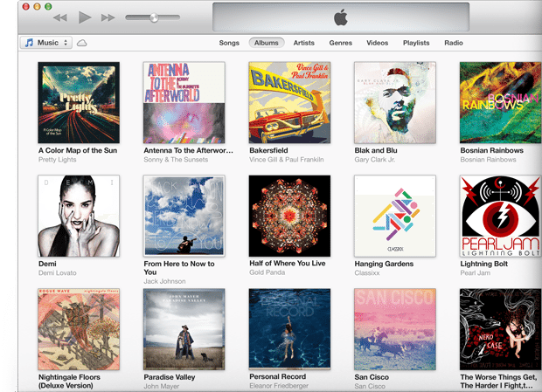
Task: Click the "Lightning Bolt" album title text
Action: coord(484,264)
